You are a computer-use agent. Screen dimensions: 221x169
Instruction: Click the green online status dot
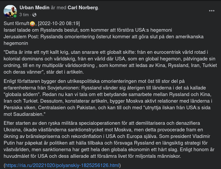click(15, 16)
